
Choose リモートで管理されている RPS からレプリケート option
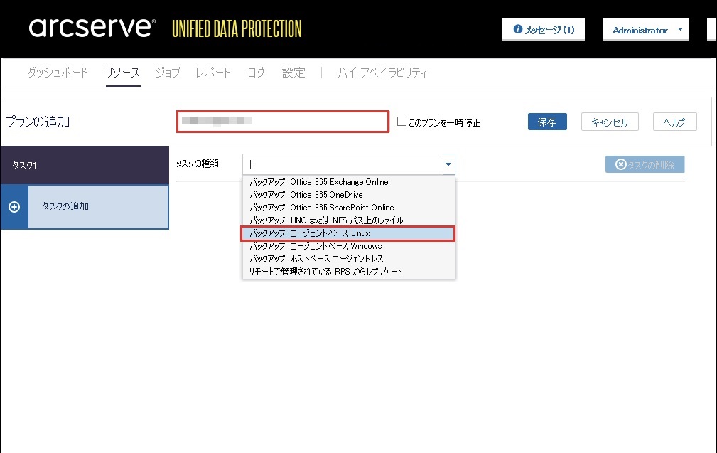point(348,272)
